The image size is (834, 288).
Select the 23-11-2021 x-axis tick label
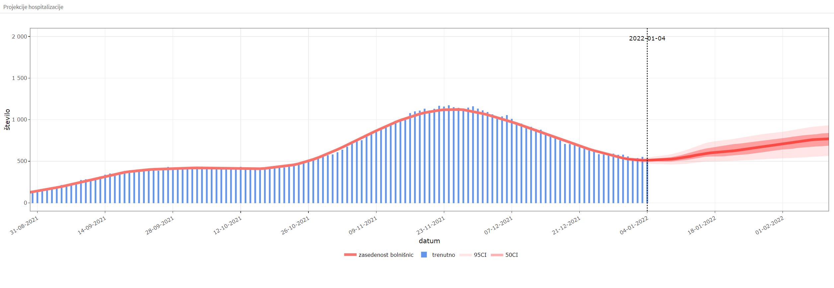pyautogui.click(x=431, y=225)
